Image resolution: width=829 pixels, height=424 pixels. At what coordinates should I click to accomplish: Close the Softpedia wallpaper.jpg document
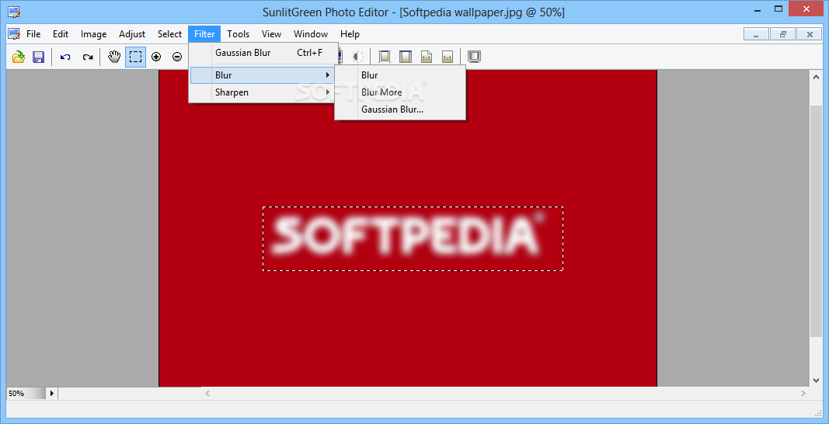click(x=809, y=34)
